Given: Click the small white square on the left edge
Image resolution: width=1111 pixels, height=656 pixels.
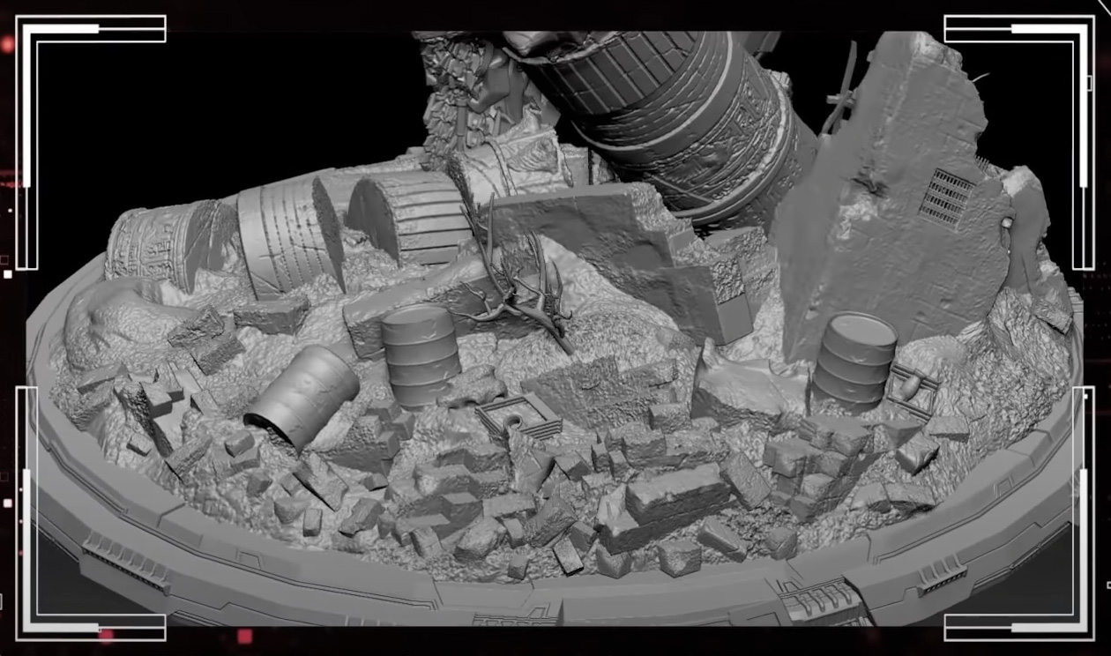Looking at the screenshot, I should coord(7,274).
